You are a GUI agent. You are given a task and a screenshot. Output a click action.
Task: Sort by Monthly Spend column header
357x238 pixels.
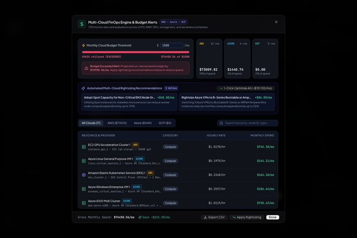pos(262,136)
